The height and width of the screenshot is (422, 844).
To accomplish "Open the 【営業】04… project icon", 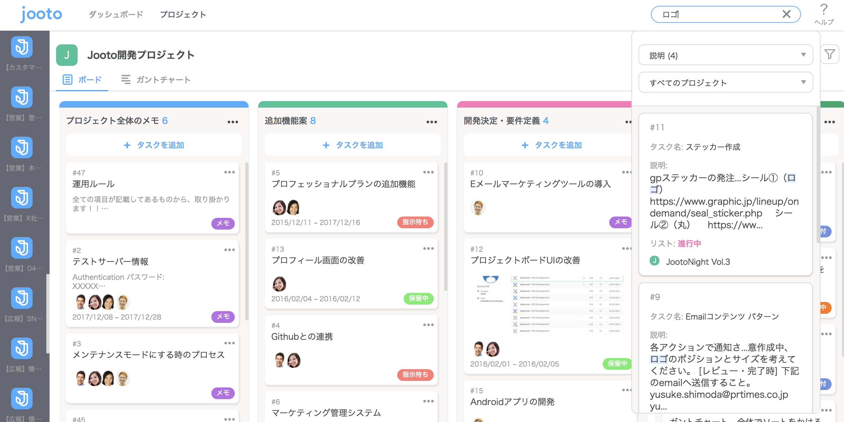I will 22,248.
